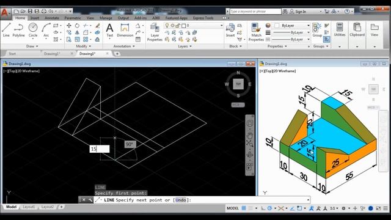This screenshot has height=220, width=391.
Task: Click the Undo command option
Action: (x=181, y=200)
